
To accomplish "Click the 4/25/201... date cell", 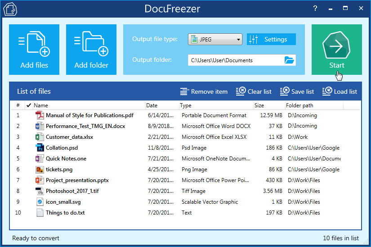I will click(161, 169).
